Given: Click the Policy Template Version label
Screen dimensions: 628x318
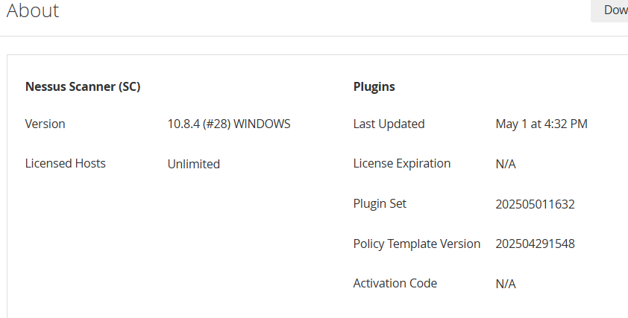Looking at the screenshot, I should [x=417, y=244].
